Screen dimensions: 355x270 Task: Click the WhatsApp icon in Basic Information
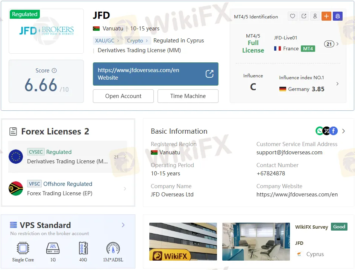pyautogui.click(x=319, y=131)
